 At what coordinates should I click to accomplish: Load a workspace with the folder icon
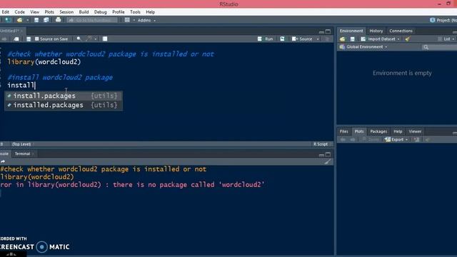click(343, 39)
